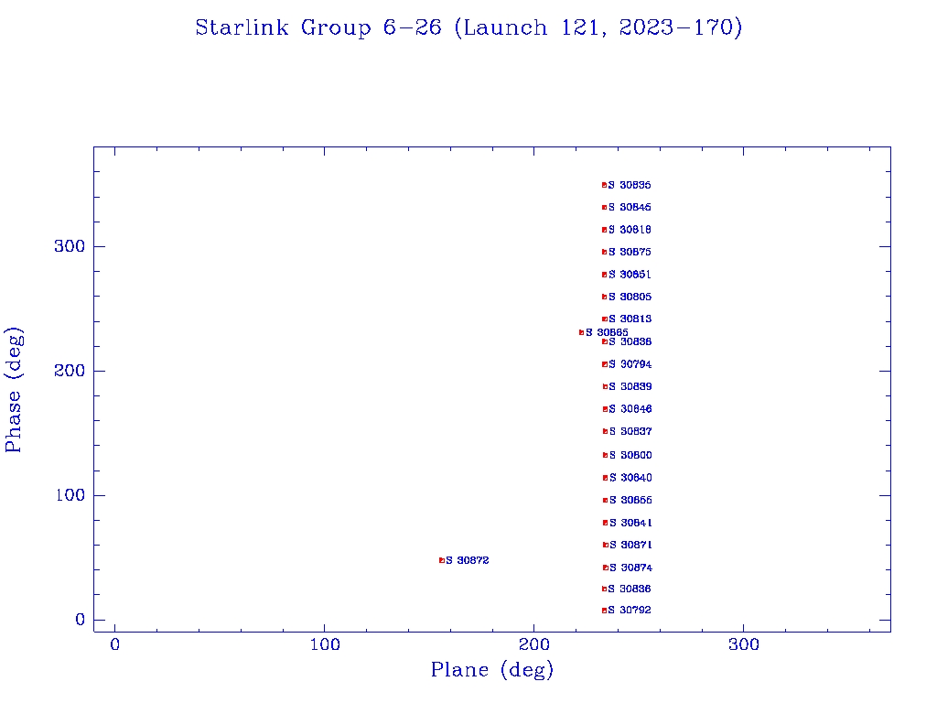Click the S 30851 data label
This screenshot has height=703, width=937.
(630, 275)
